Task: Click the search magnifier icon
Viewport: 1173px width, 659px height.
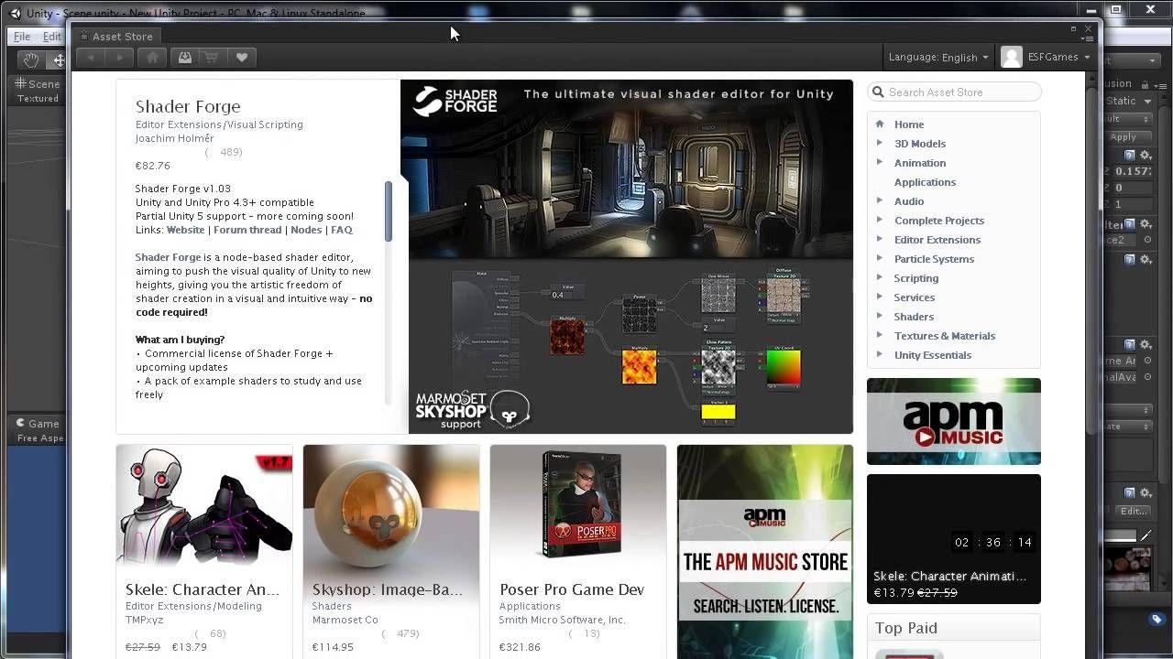Action: pos(878,92)
